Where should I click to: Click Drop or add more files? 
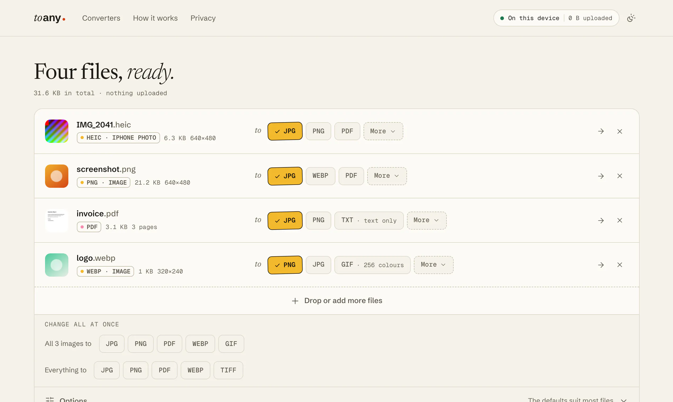point(337,301)
